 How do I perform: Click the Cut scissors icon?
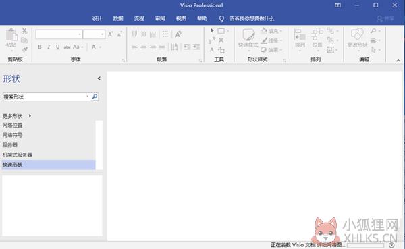(x=24, y=31)
